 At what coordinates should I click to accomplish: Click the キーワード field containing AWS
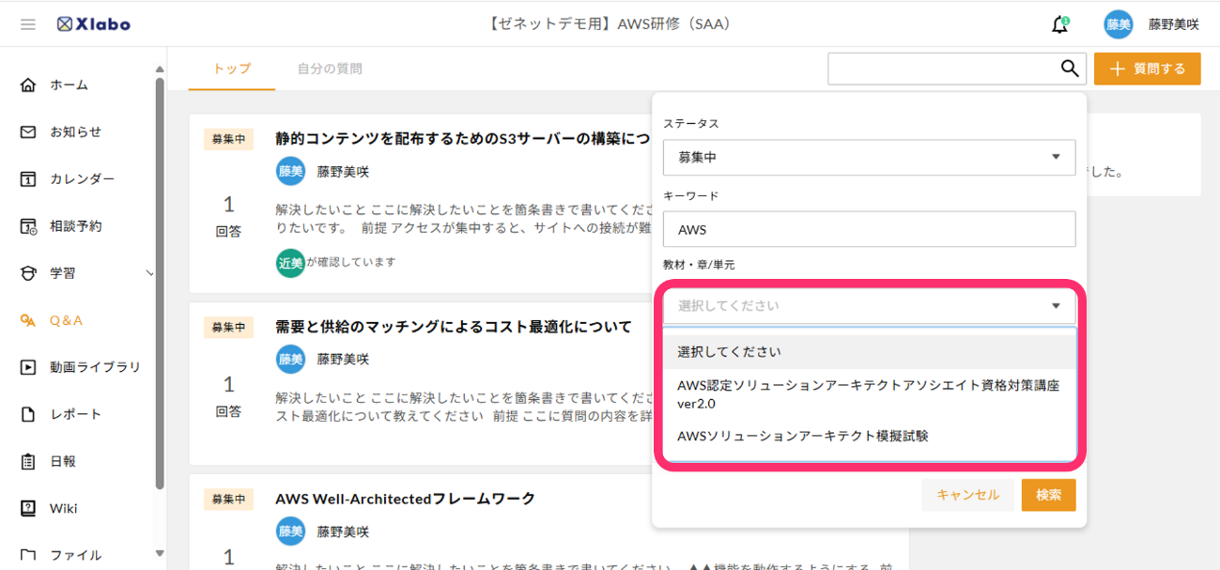[x=869, y=229]
